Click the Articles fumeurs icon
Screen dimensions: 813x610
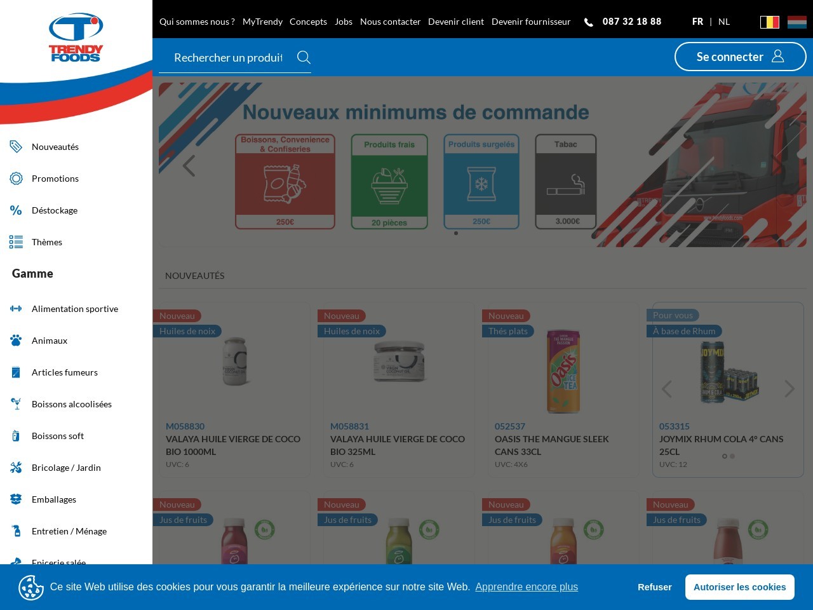[16, 372]
